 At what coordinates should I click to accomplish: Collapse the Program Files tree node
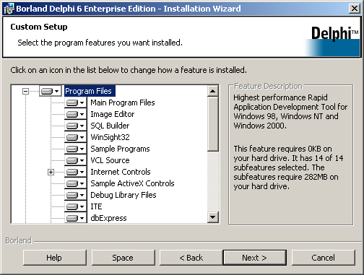[x=25, y=91]
